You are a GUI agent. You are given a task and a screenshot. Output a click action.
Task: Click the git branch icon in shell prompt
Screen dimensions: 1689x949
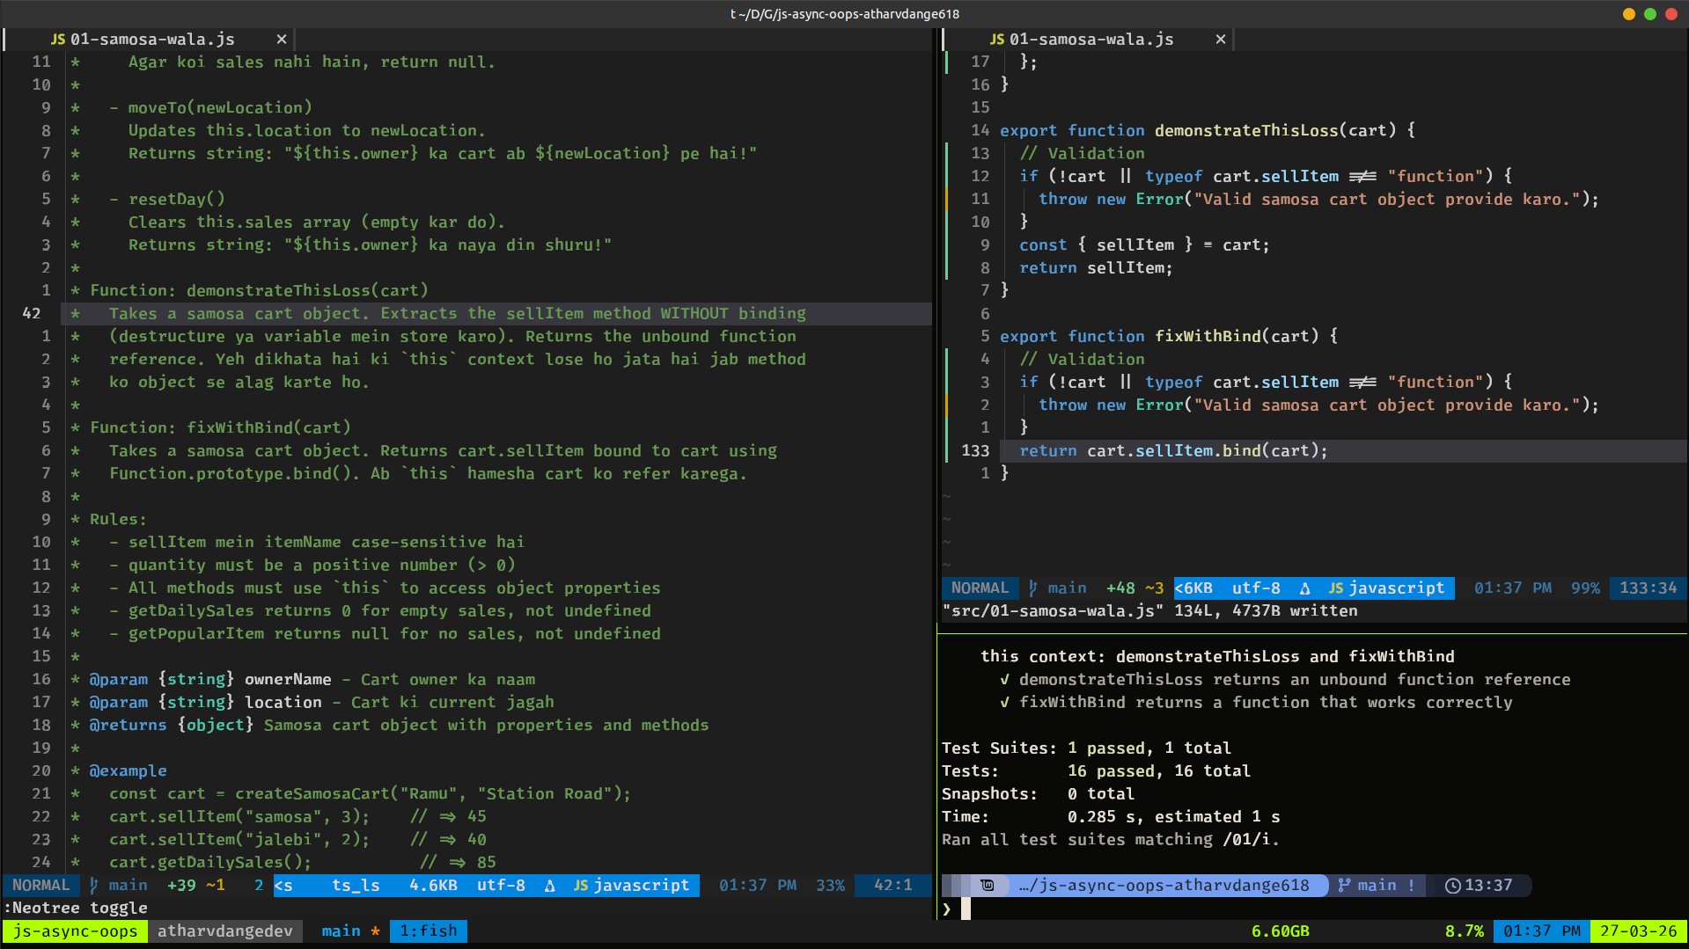coord(1344,886)
